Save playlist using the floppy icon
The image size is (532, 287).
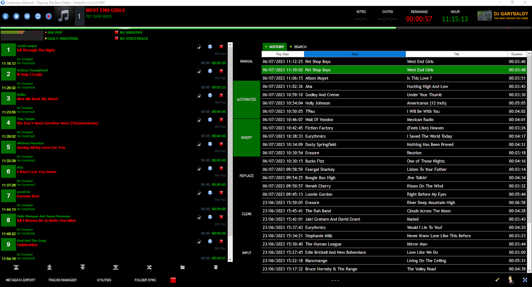(x=216, y=267)
